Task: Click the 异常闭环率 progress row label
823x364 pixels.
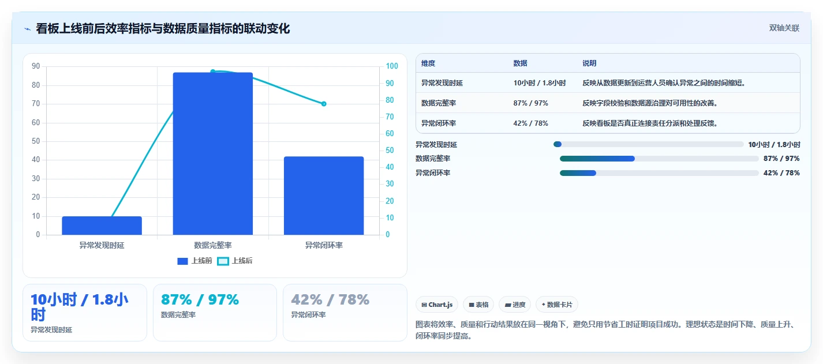Action: (433, 173)
